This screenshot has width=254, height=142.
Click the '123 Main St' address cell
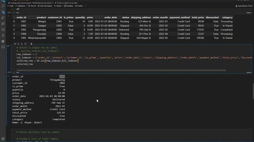point(144,21)
